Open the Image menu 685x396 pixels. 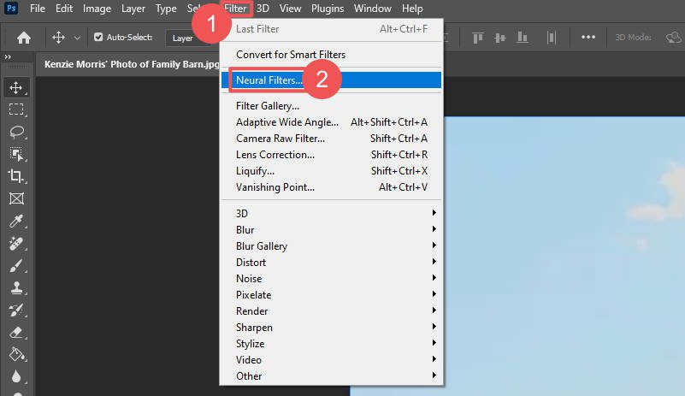point(97,9)
